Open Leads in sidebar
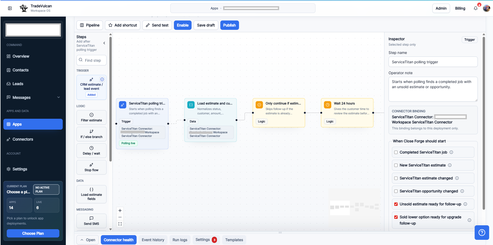The width and height of the screenshot is (493, 245). [33, 84]
